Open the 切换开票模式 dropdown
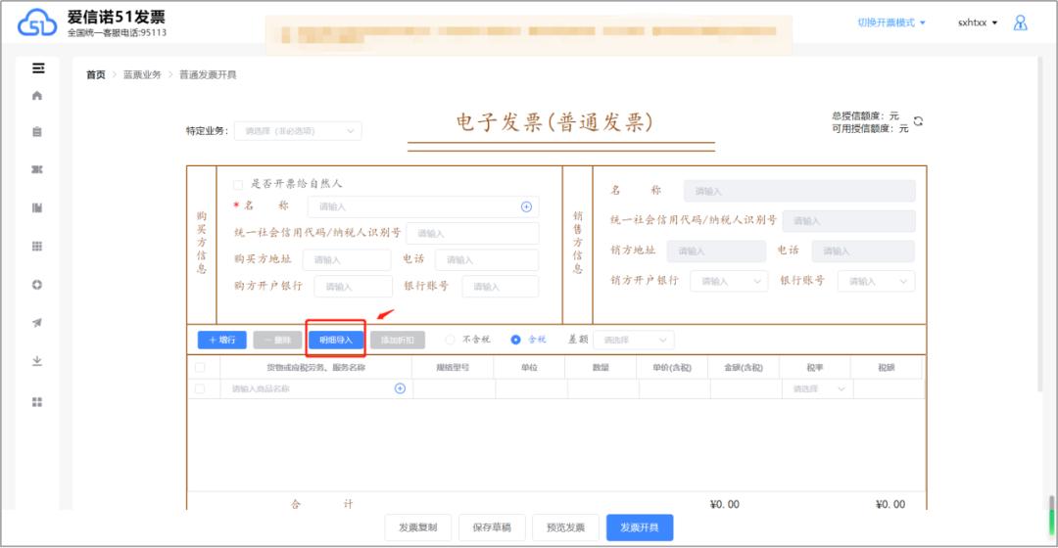Screen dimensions: 1058x548 point(891,23)
